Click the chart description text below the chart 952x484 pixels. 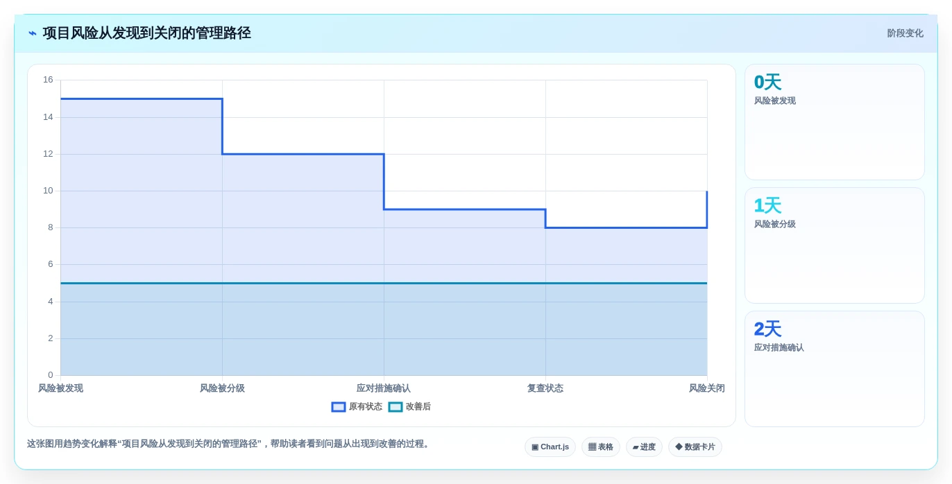(x=230, y=444)
